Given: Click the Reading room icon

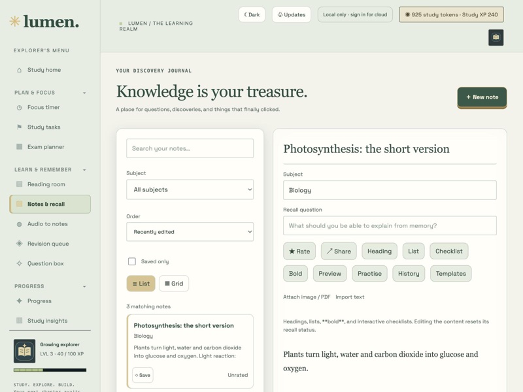Looking at the screenshot, I should pyautogui.click(x=20, y=184).
